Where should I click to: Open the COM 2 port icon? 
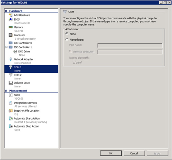pyautogui.click(x=11, y=75)
